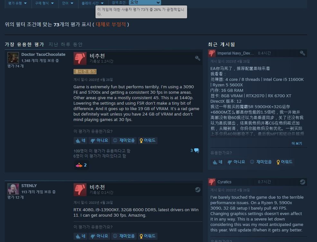The height and width of the screenshot is (242, 317).
Task: Expand the 요약 search condition combo box
Action: [x=145, y=3]
